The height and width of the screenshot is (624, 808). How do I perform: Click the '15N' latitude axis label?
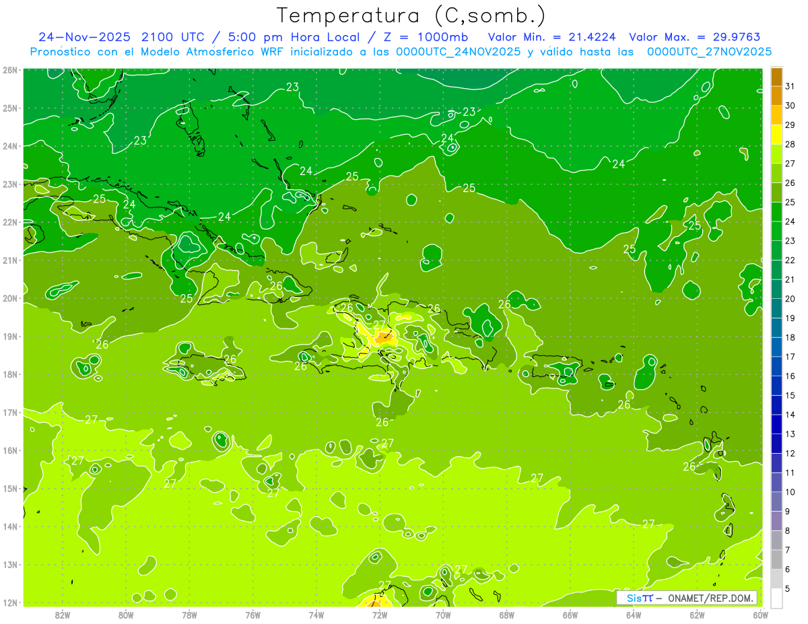(10, 489)
